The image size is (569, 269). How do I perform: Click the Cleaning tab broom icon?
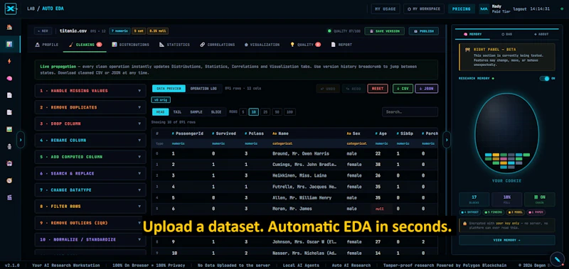[x=70, y=45]
